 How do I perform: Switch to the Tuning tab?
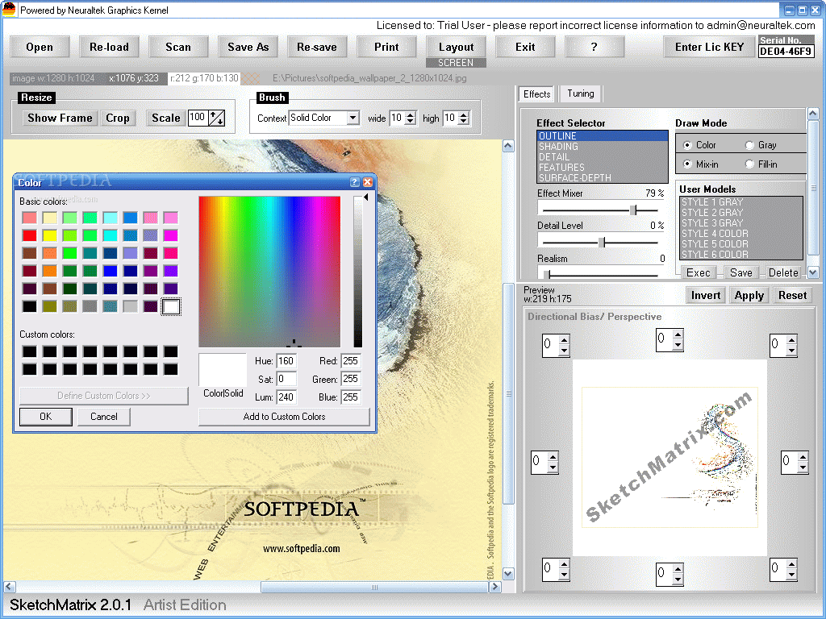pyautogui.click(x=581, y=93)
